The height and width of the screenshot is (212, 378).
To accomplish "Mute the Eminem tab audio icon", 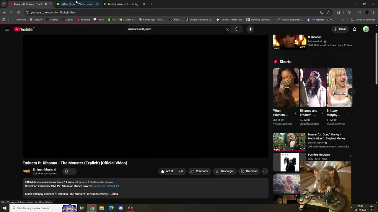I will click(45, 4).
